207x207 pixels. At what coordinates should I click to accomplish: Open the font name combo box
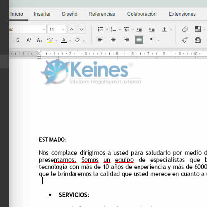pyautogui.click(x=28, y=29)
